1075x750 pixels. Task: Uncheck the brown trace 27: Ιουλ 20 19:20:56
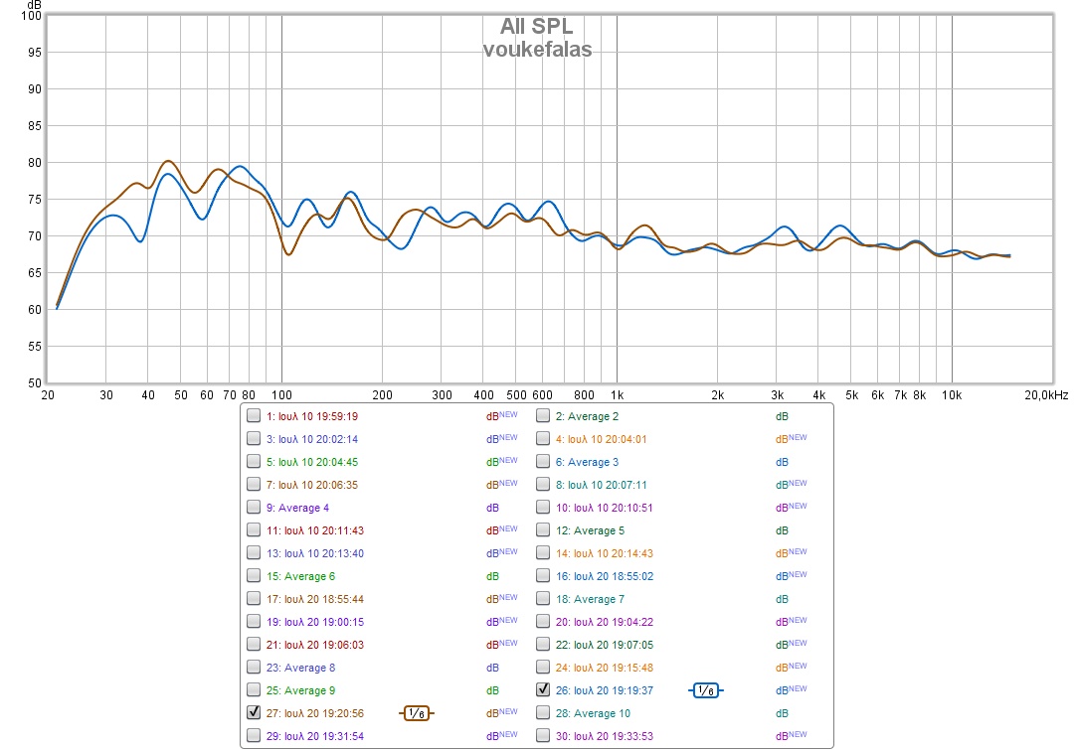tap(254, 712)
